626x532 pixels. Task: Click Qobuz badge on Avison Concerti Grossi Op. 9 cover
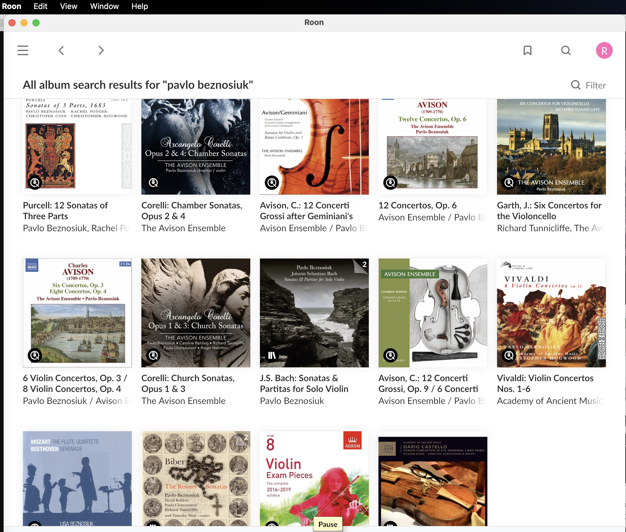[x=390, y=355]
